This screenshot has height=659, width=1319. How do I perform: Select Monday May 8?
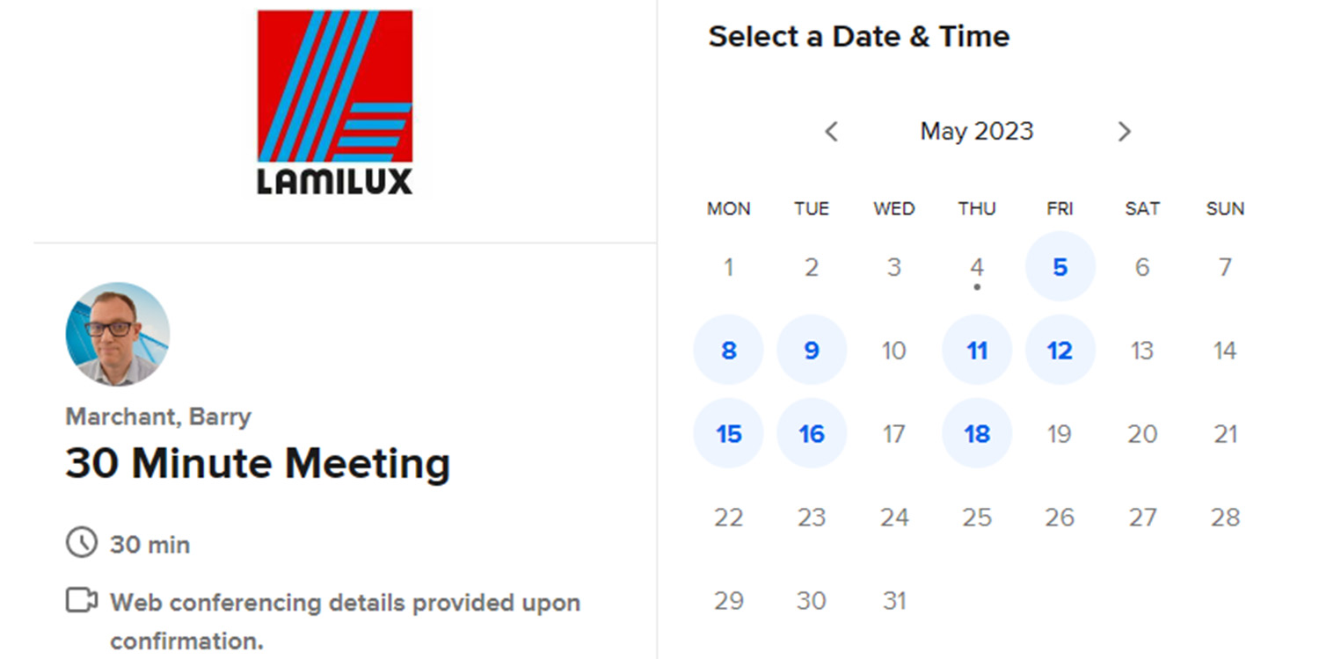point(728,350)
